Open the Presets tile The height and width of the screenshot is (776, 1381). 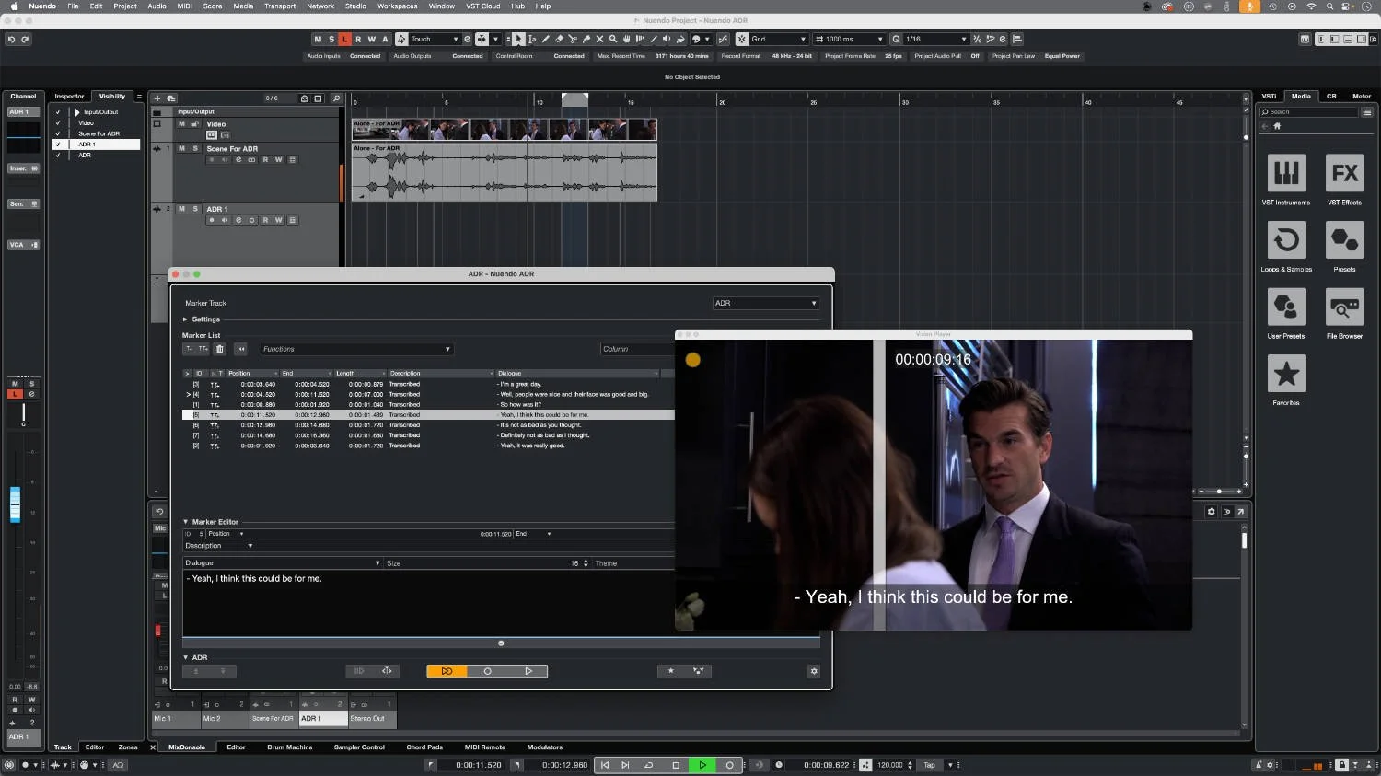1344,247
